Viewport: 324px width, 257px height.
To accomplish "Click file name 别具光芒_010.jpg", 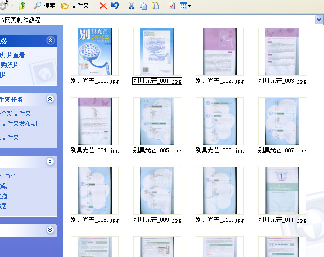I will [220, 220].
